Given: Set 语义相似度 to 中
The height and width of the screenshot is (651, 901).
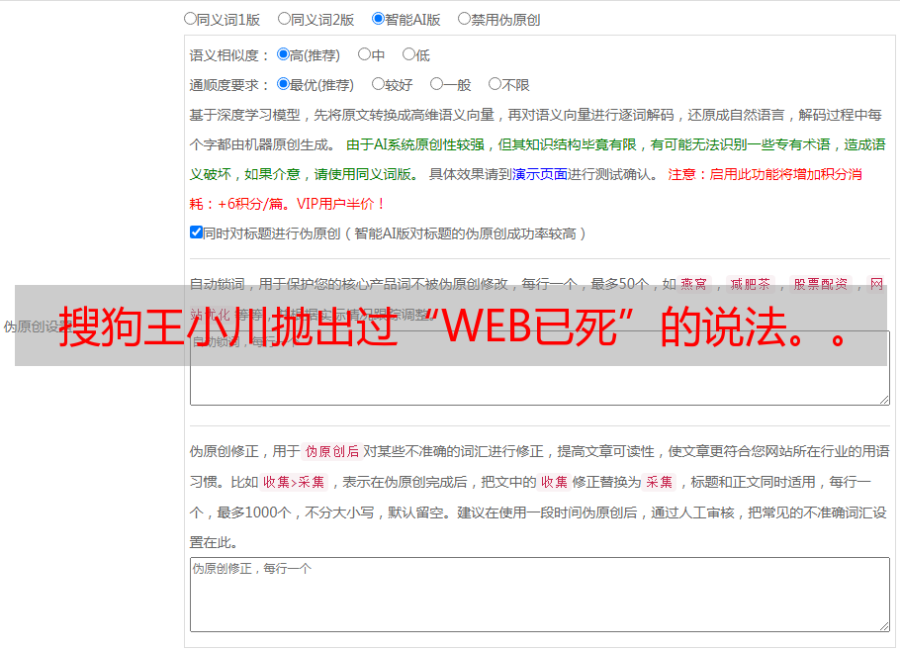Looking at the screenshot, I should coord(364,54).
